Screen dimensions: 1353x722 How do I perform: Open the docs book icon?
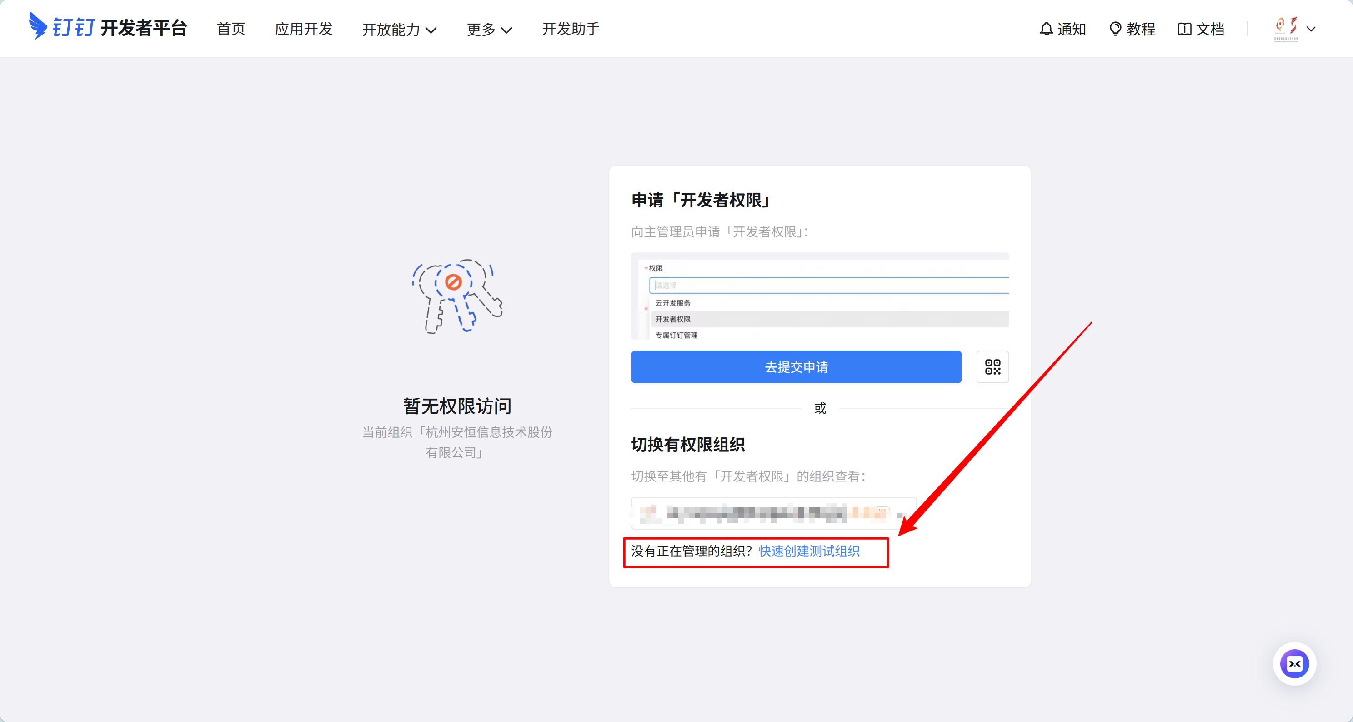(1184, 29)
